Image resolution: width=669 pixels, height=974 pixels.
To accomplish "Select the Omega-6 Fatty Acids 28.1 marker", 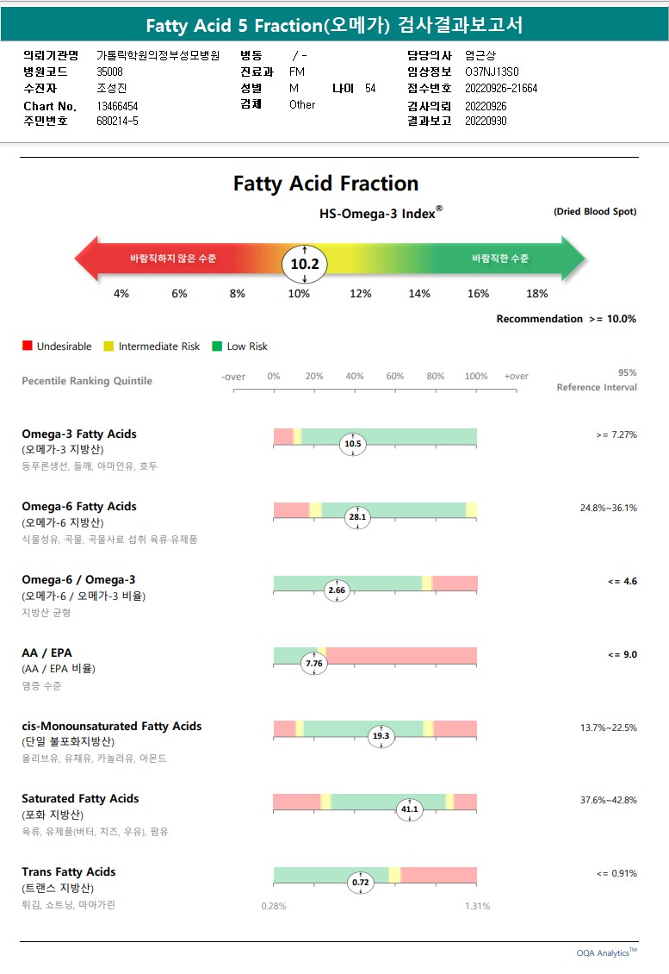I will (x=357, y=517).
